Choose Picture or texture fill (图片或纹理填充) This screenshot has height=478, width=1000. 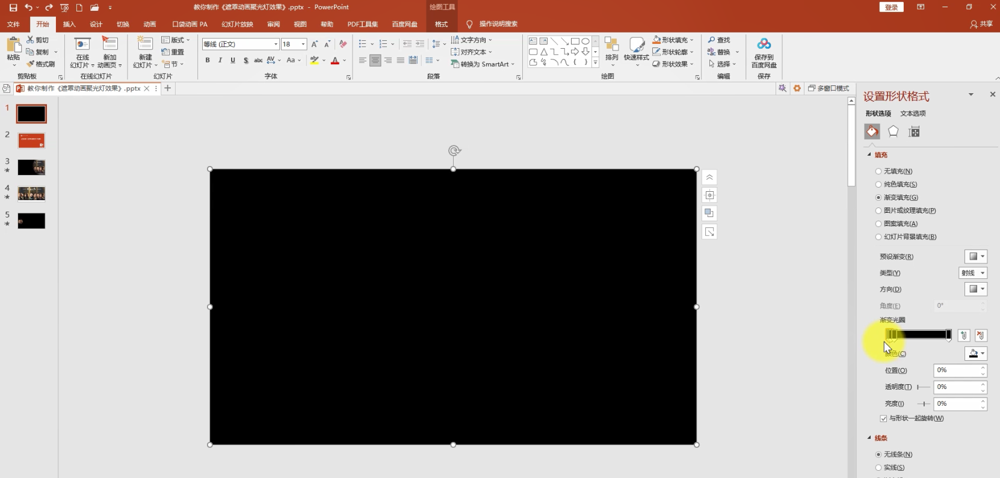point(878,210)
